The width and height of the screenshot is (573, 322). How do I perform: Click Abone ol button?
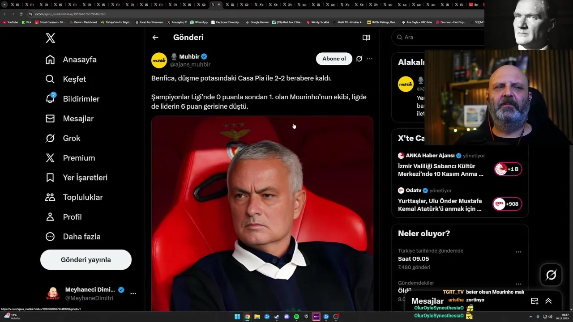[x=334, y=59]
